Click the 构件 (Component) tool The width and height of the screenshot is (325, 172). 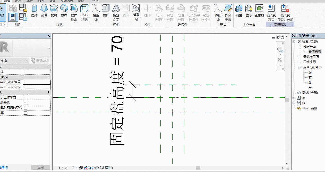coord(106,11)
